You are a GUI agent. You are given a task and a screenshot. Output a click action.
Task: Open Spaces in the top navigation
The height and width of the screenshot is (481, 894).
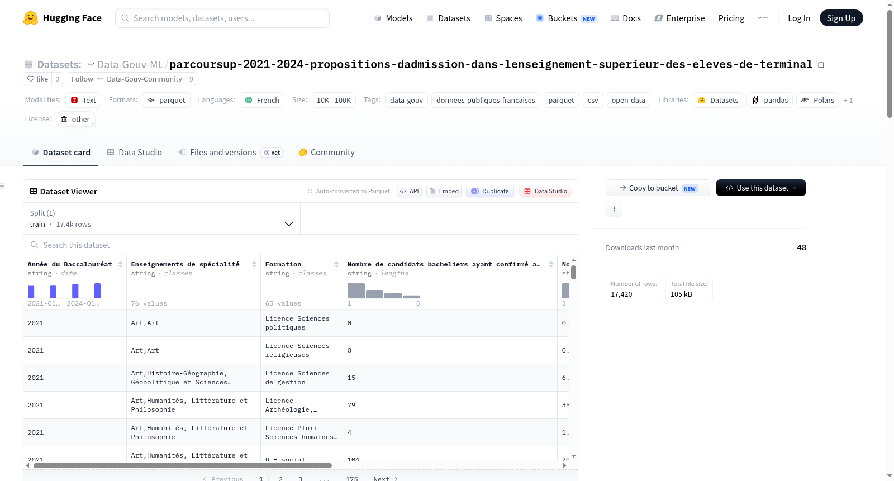coord(503,18)
